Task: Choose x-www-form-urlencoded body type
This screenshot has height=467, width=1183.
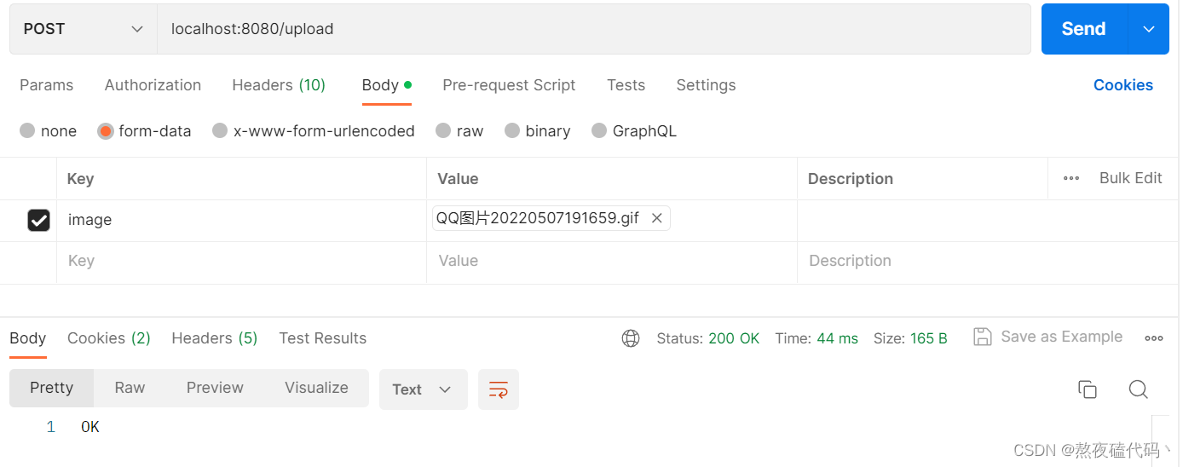Action: [x=314, y=131]
